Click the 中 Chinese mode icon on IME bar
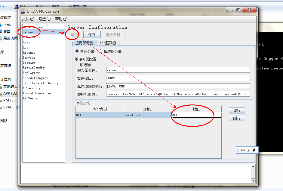 pyautogui.click(x=243, y=150)
